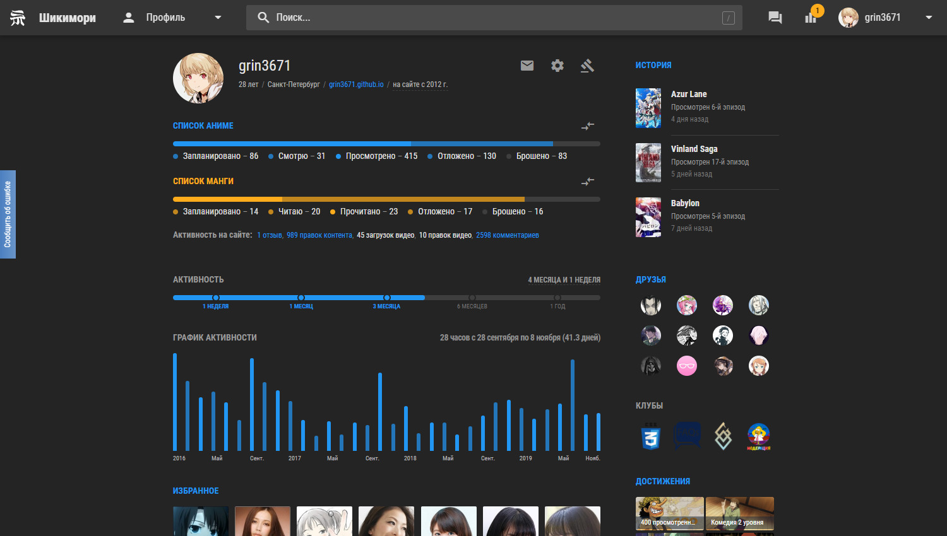Open profile settings gear icon
Image resolution: width=947 pixels, height=536 pixels.
(557, 66)
